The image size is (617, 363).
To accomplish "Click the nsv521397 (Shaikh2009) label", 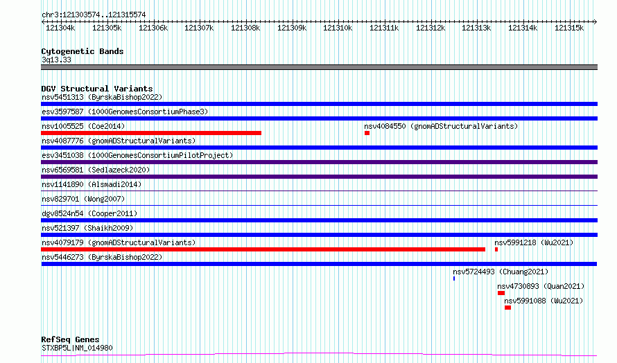I will click(x=87, y=228).
